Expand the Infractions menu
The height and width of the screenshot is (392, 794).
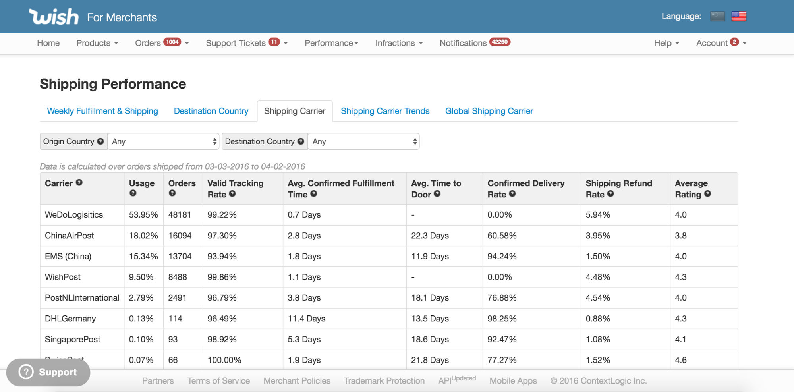coord(399,43)
